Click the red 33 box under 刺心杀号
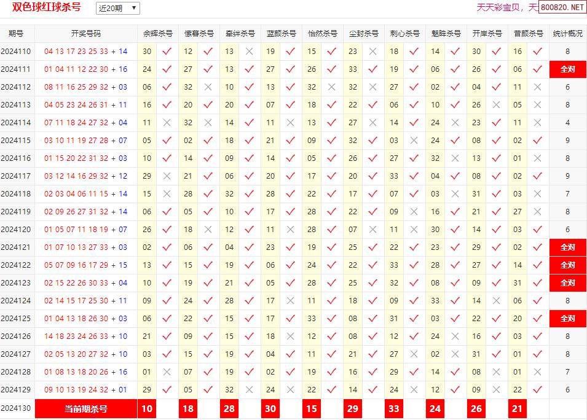This screenshot has width=587, height=420. click(394, 409)
